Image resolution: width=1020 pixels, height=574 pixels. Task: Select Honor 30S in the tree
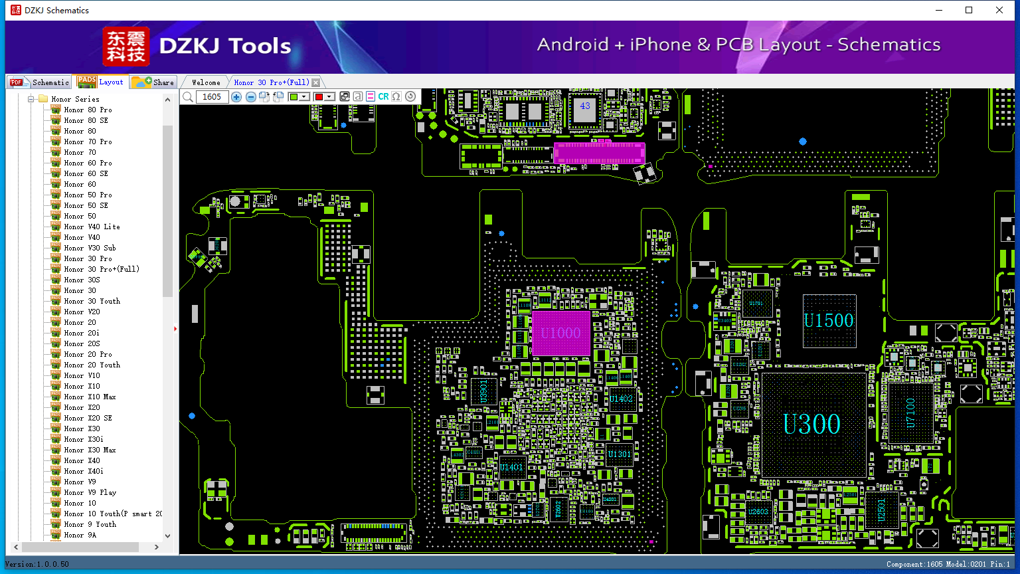coord(82,280)
